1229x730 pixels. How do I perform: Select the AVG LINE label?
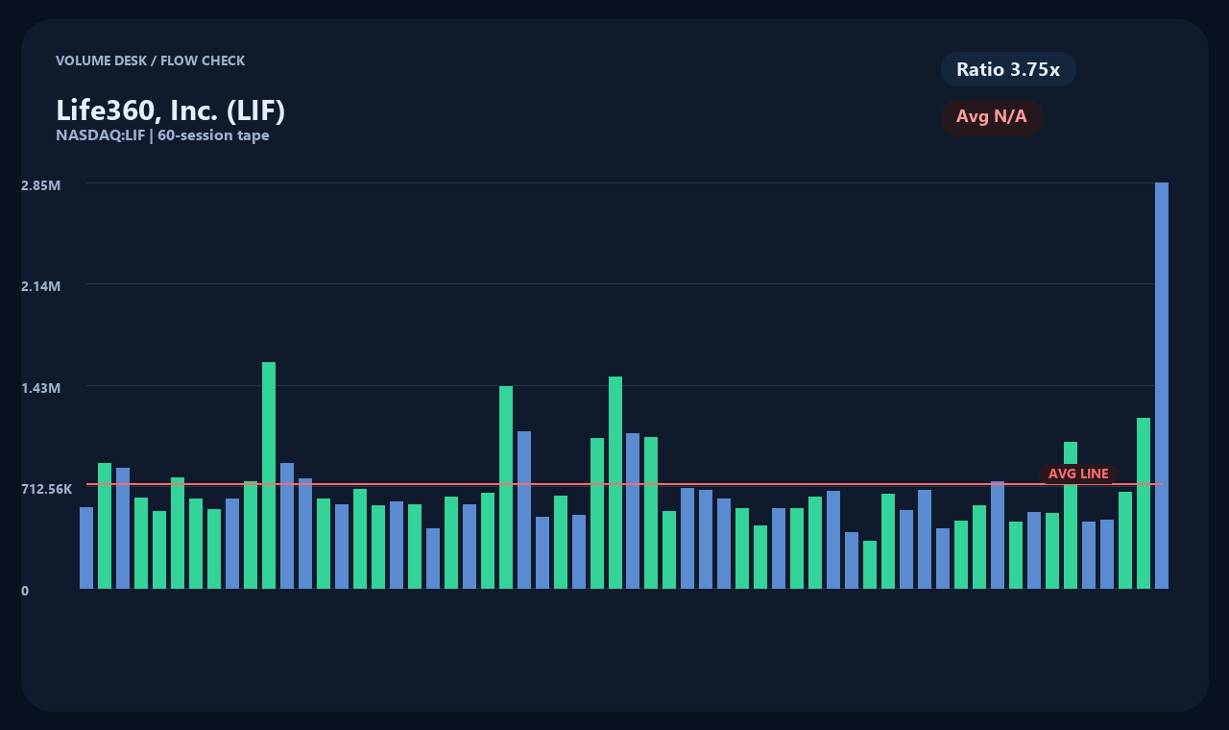(x=1078, y=474)
